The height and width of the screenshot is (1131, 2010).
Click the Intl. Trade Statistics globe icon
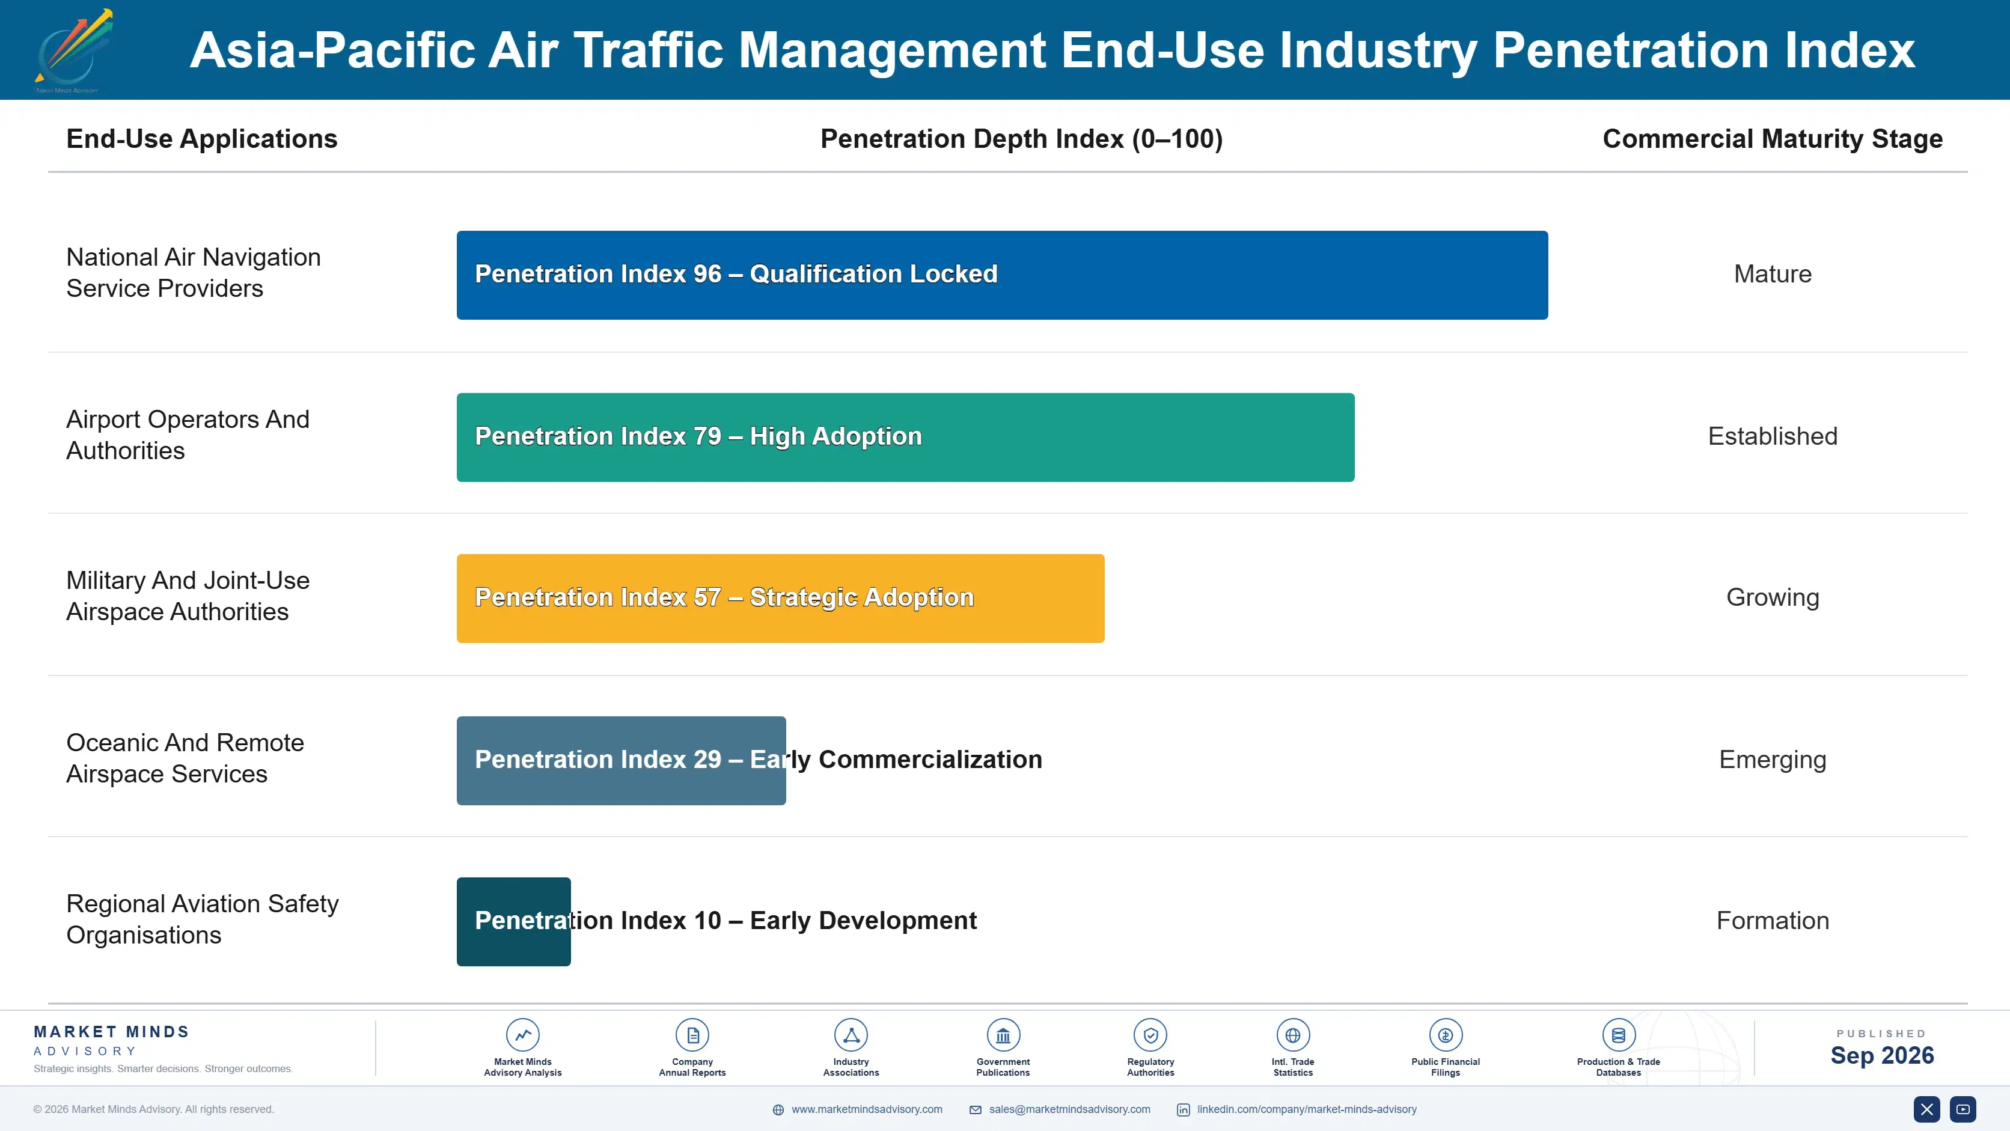click(1293, 1035)
